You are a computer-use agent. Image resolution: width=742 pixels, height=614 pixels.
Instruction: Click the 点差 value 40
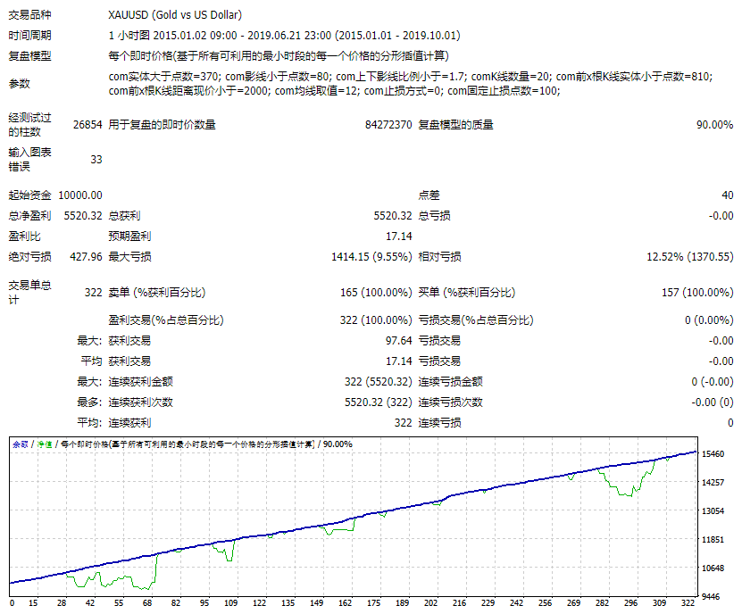727,195
